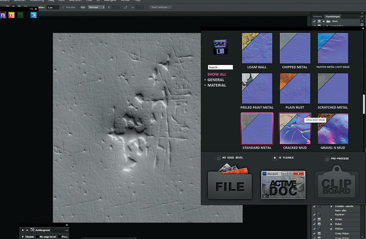Click the Handelingen panel scrollbar thumb
This screenshot has width=366, height=239.
(362, 25)
